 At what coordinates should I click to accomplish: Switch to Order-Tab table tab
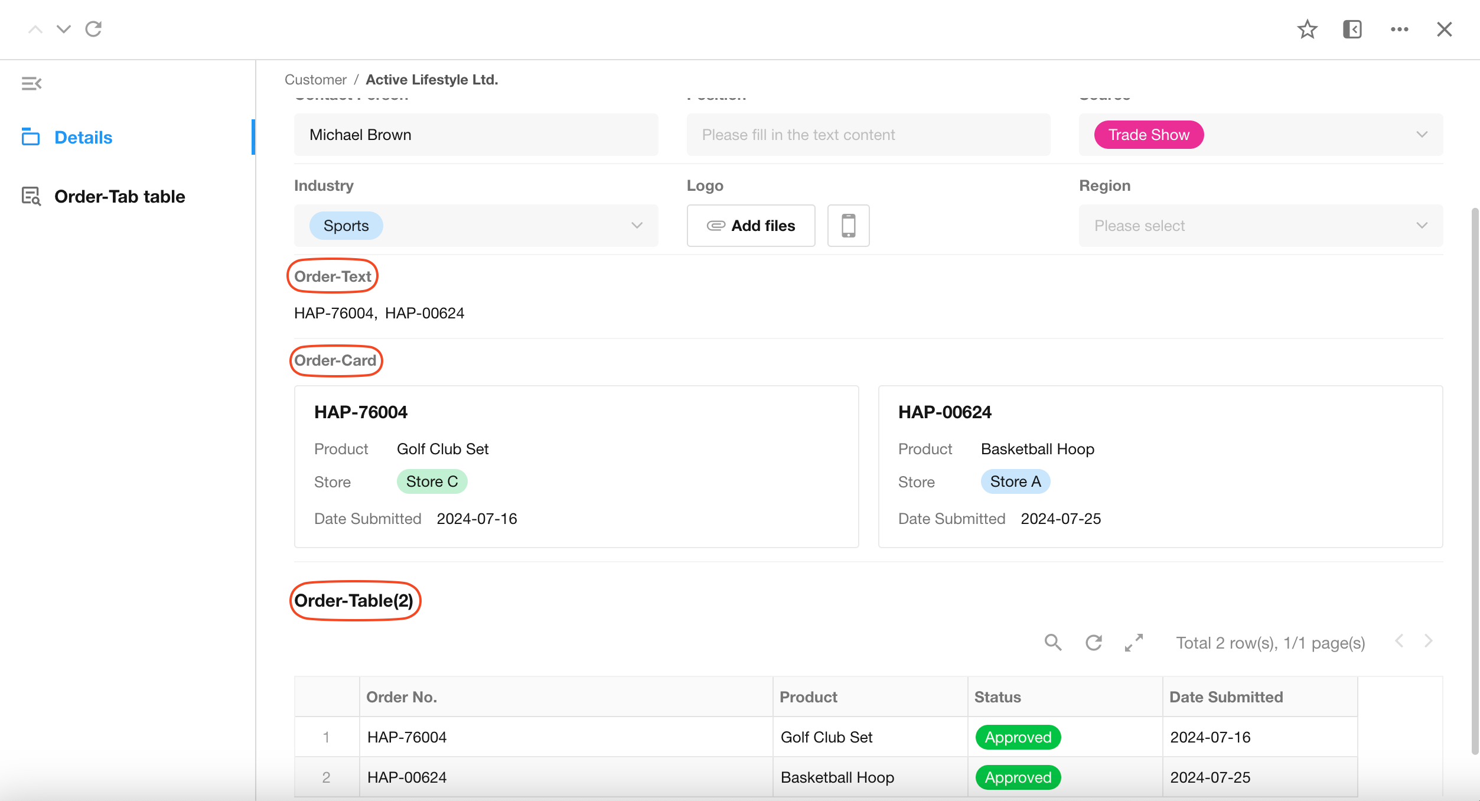tap(119, 196)
